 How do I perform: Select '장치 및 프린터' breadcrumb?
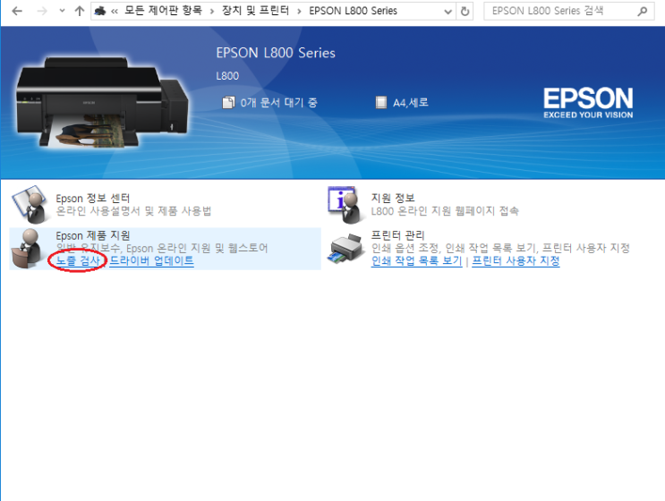(255, 11)
